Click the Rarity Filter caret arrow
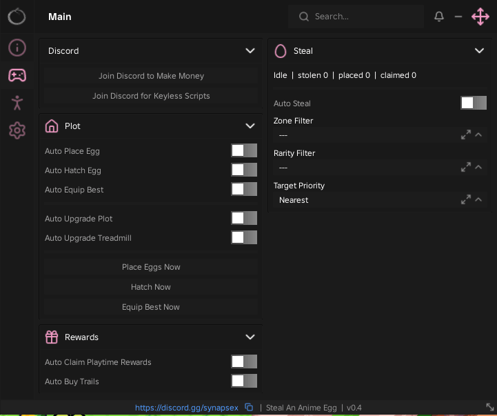 (x=478, y=167)
